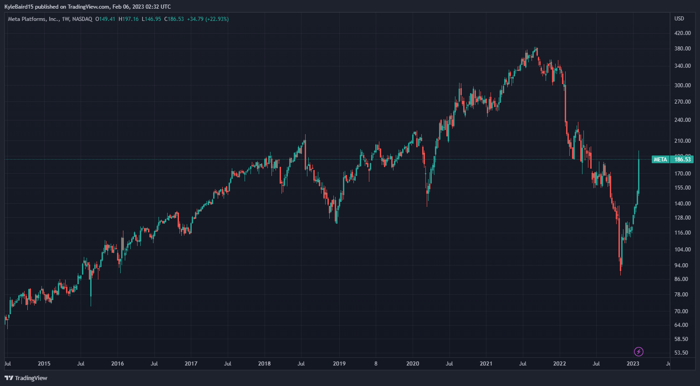Click the 380.00 price axis label
Image resolution: width=700 pixels, height=386 pixels.
coord(682,49)
